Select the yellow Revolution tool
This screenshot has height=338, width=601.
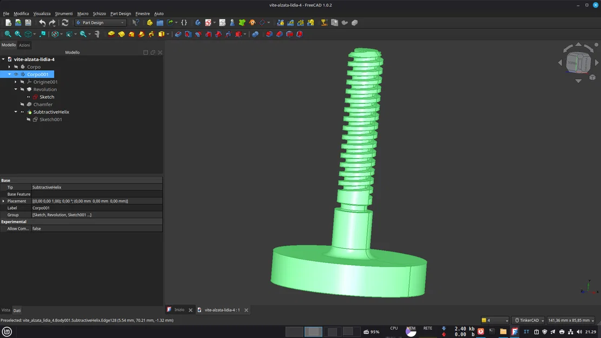click(122, 34)
